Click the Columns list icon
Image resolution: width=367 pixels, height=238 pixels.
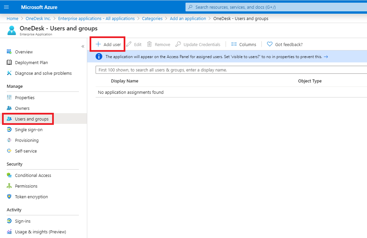pyautogui.click(x=234, y=44)
